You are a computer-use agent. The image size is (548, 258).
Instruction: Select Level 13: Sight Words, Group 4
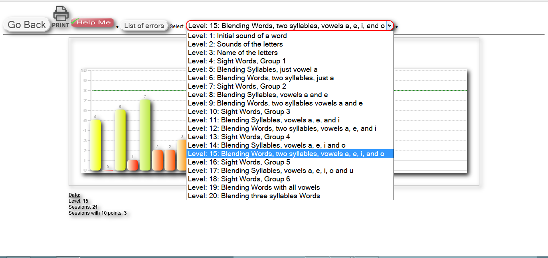[290, 137]
